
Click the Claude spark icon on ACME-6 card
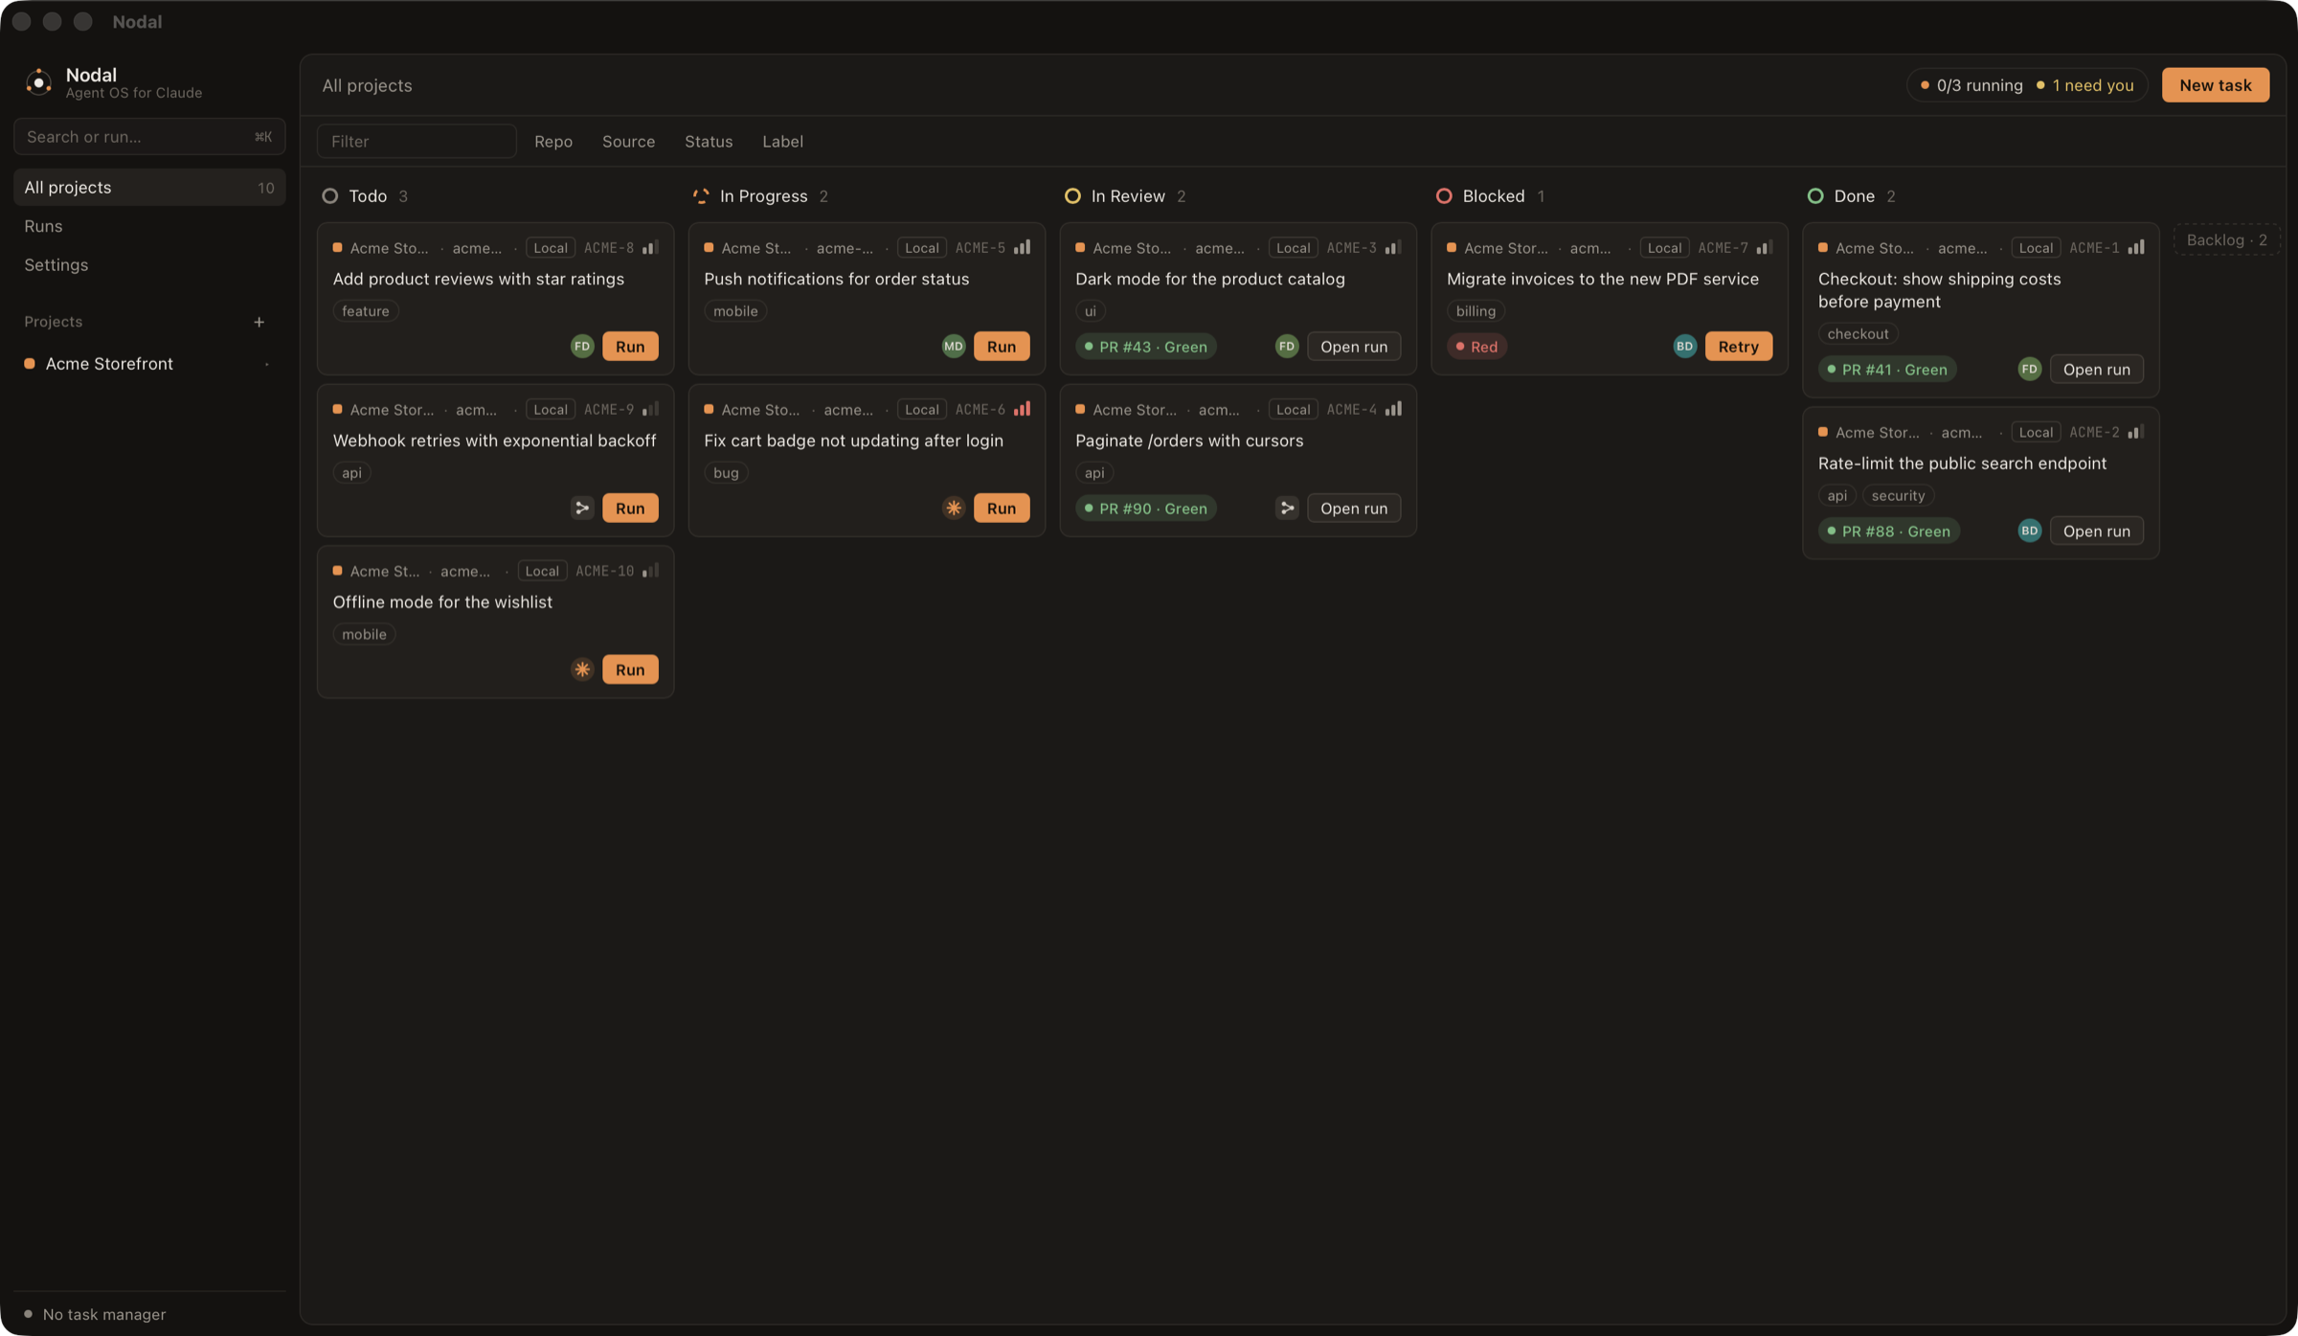pyautogui.click(x=954, y=508)
